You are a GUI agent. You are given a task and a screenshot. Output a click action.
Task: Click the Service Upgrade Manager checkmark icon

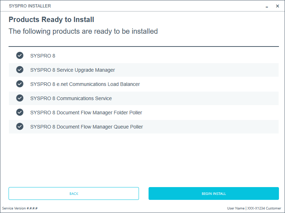20,70
